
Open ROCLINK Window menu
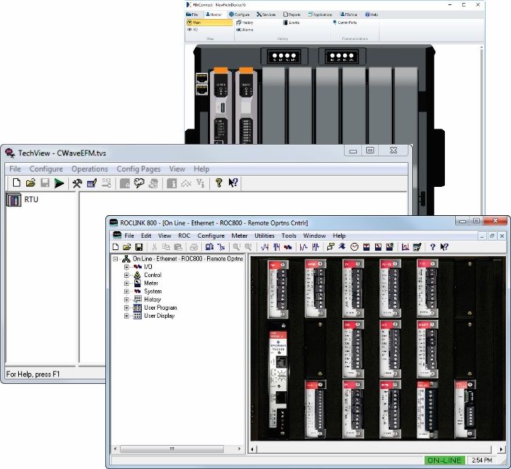[x=314, y=236]
